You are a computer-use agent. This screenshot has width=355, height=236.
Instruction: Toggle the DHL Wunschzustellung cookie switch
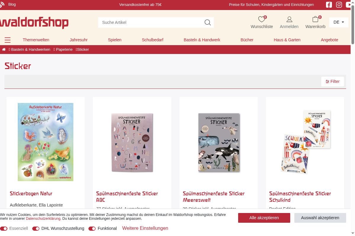pyautogui.click(x=36, y=229)
